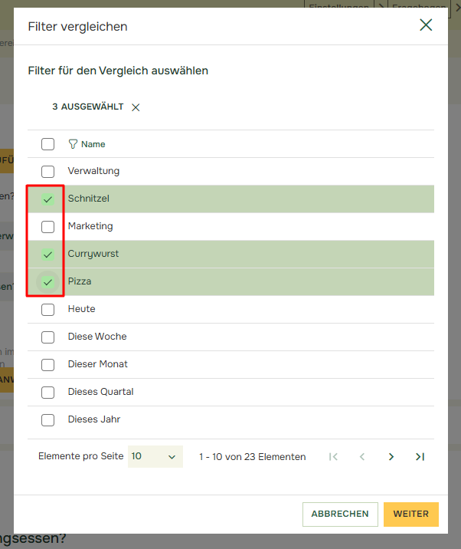Tick the Diese Woche checkbox
The image size is (461, 549).
click(47, 337)
